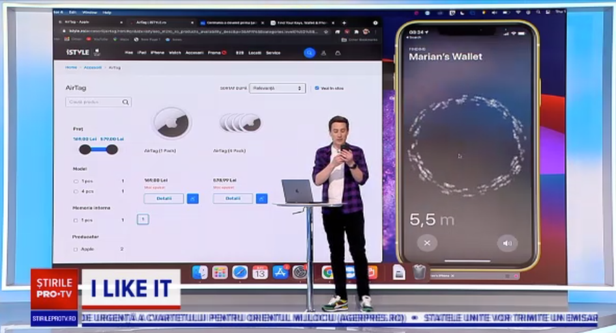616x333 pixels.
Task: Click Detalii button for AirTag (1 Pack)
Action: point(164,198)
